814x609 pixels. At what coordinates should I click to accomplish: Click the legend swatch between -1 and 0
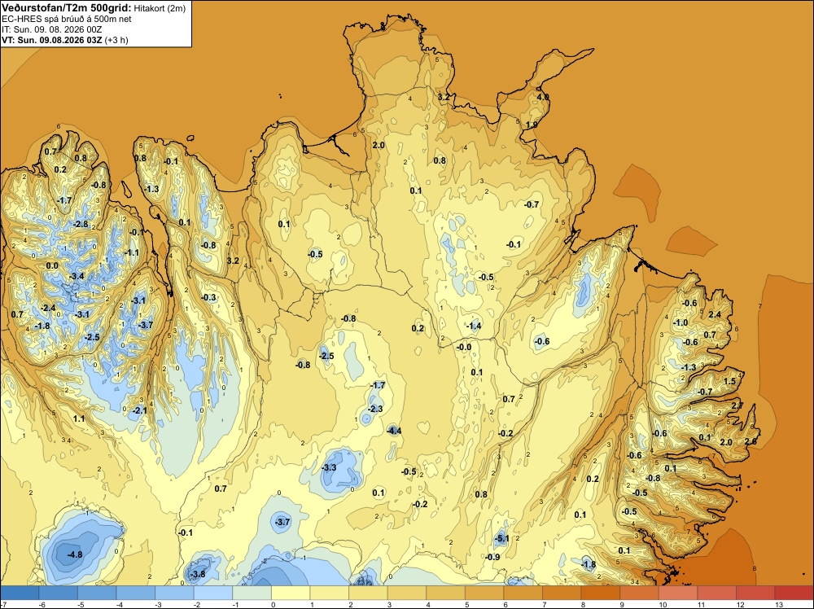pyautogui.click(x=252, y=593)
